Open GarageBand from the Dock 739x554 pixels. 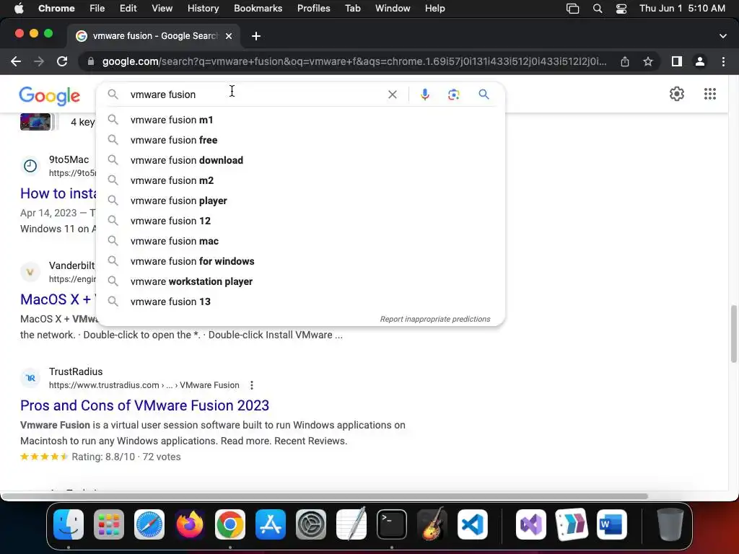tap(432, 524)
